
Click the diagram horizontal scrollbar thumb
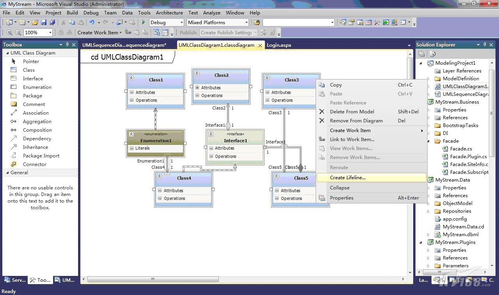click(x=153, y=279)
